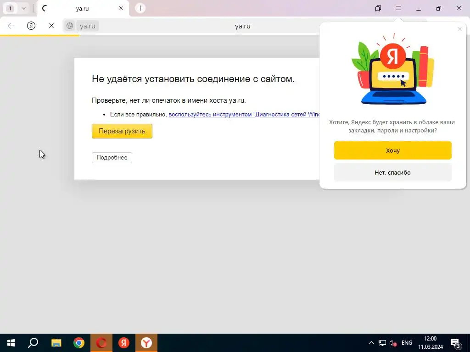Open network status tray icon
The width and height of the screenshot is (470, 352).
point(382,343)
